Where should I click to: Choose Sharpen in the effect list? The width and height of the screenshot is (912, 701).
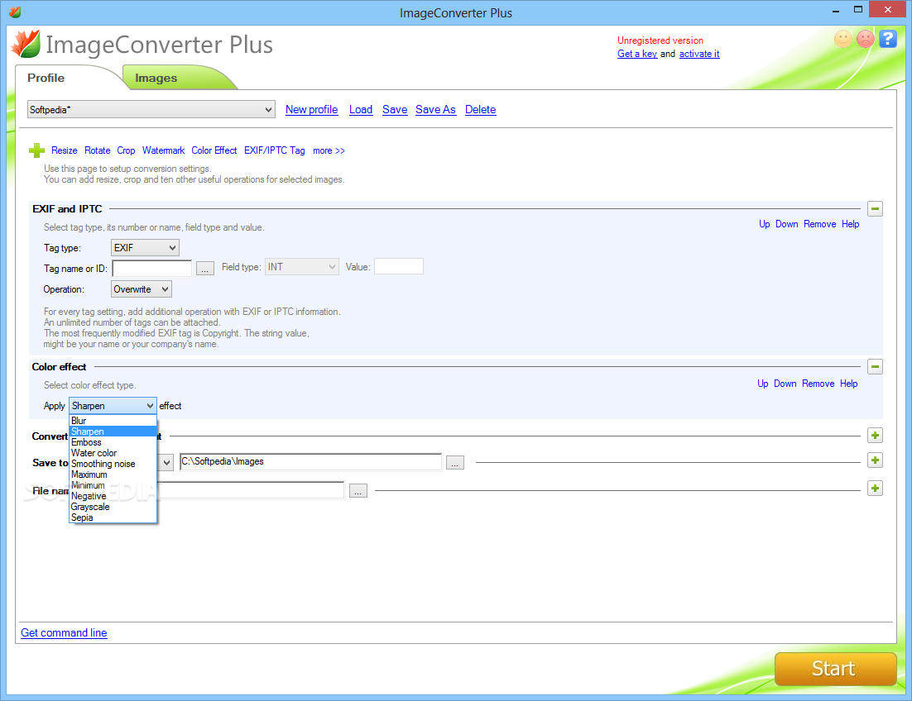point(113,432)
